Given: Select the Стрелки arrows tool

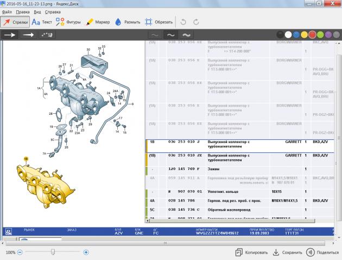Looking at the screenshot, I should 15,22.
